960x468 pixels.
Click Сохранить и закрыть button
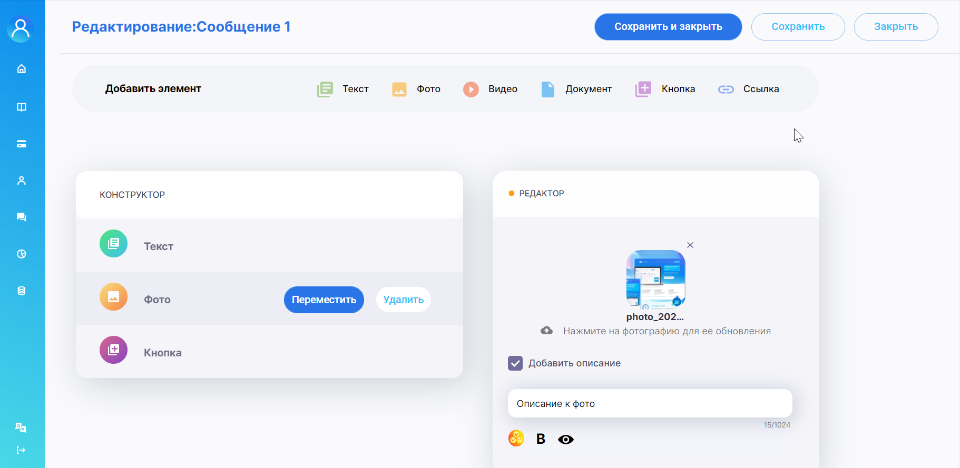pos(668,27)
